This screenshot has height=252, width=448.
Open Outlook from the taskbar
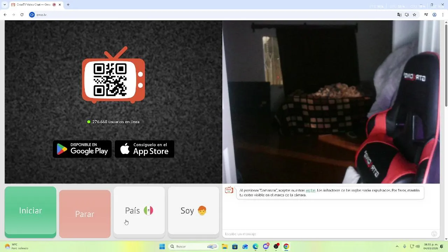[x=245, y=246]
